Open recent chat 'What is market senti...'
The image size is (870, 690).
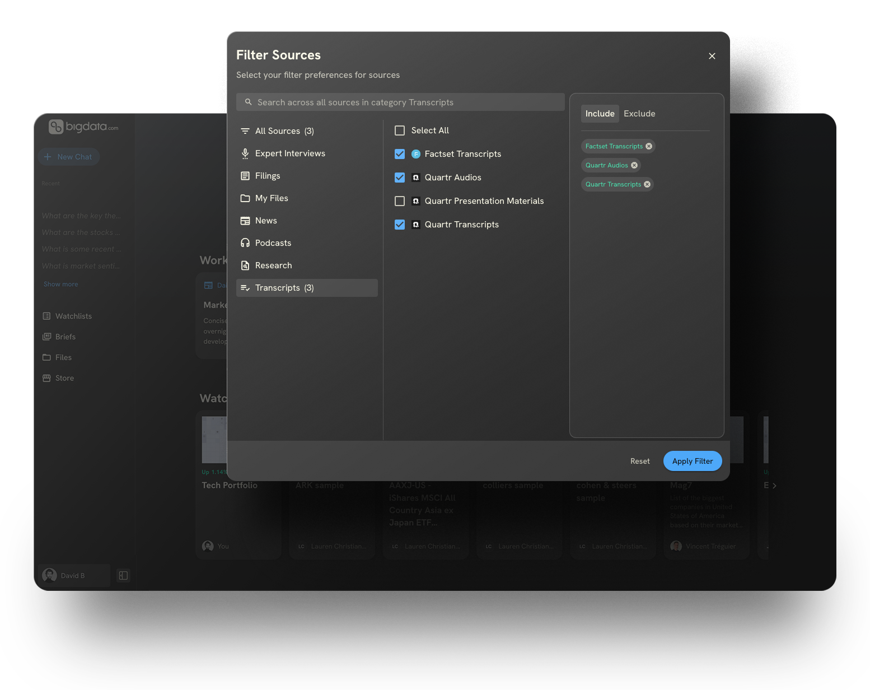pyautogui.click(x=81, y=266)
